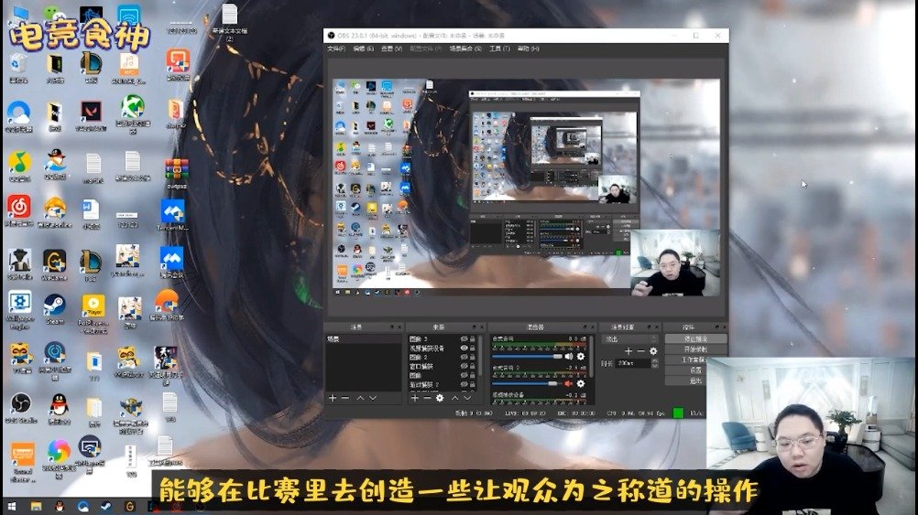Open the Recycle Bin on desktop
This screenshot has width=918, height=515.
18,68
